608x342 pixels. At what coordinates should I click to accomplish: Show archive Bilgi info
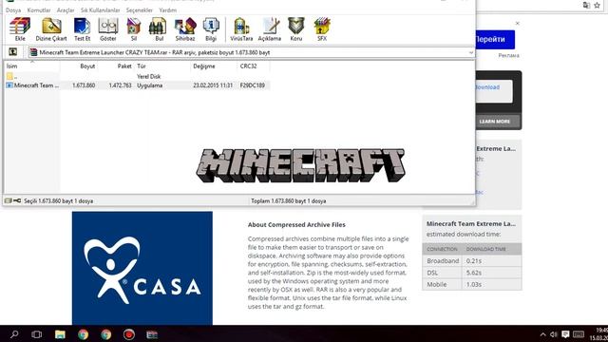(211, 29)
